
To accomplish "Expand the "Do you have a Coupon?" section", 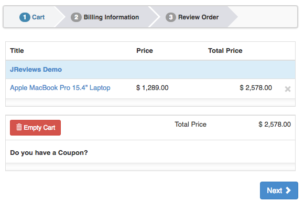I will click(x=49, y=153).
